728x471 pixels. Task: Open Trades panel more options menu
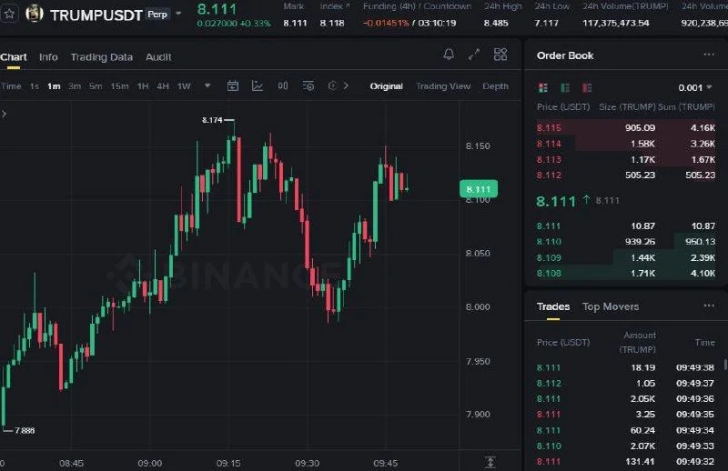(709, 306)
